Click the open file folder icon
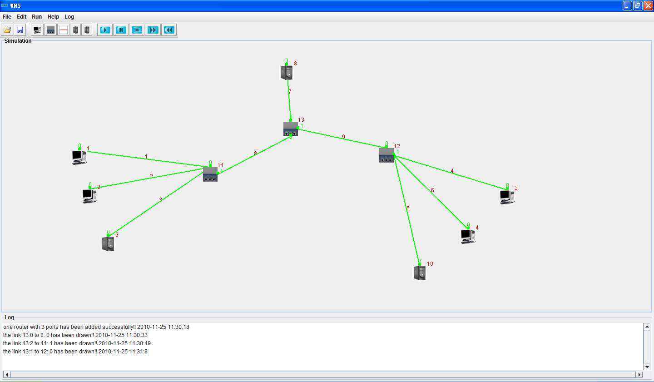 click(x=7, y=30)
